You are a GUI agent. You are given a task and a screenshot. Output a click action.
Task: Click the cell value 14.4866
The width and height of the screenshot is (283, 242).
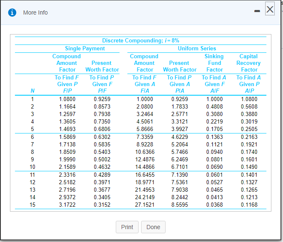[145, 167]
